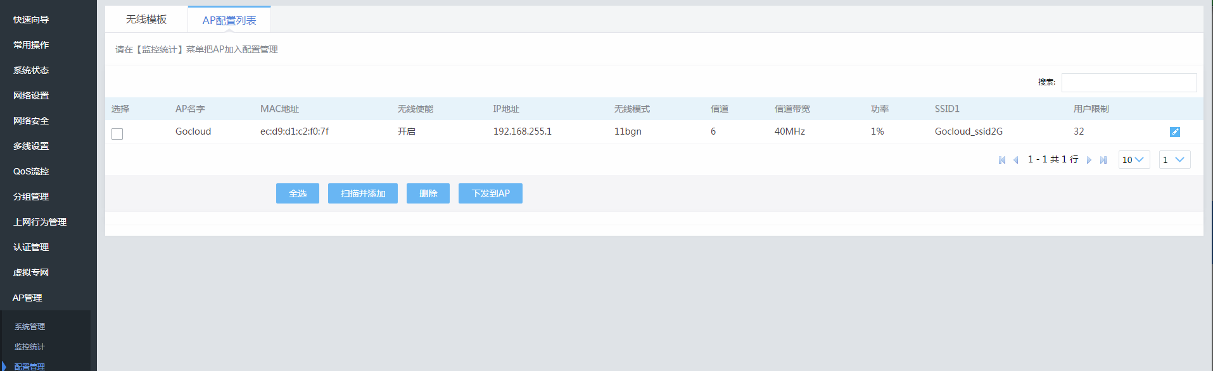Sort the table by the AP名字 column header
This screenshot has width=1213, height=371.
[x=190, y=109]
